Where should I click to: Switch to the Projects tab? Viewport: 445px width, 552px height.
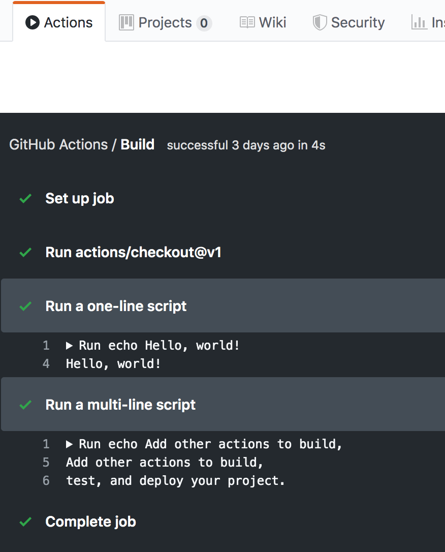(x=165, y=22)
